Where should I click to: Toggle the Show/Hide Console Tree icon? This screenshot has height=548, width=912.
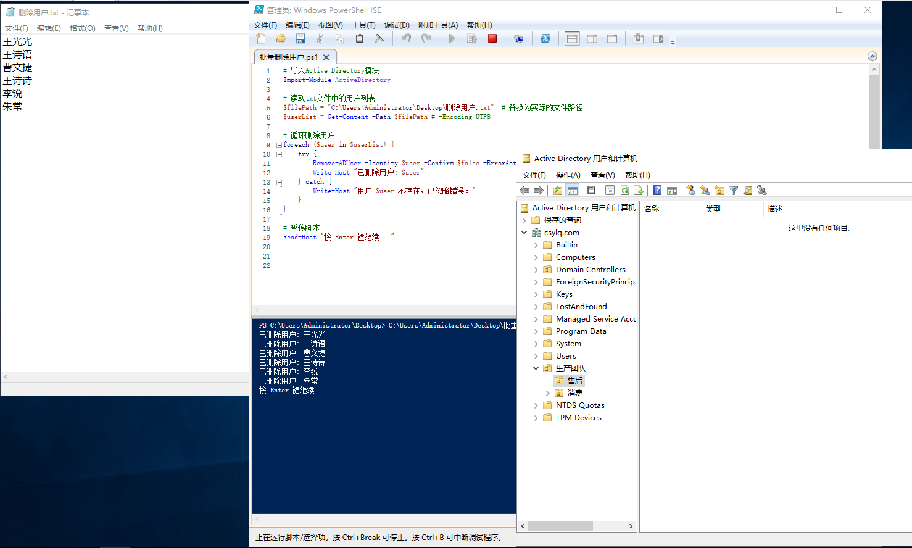pyautogui.click(x=572, y=190)
